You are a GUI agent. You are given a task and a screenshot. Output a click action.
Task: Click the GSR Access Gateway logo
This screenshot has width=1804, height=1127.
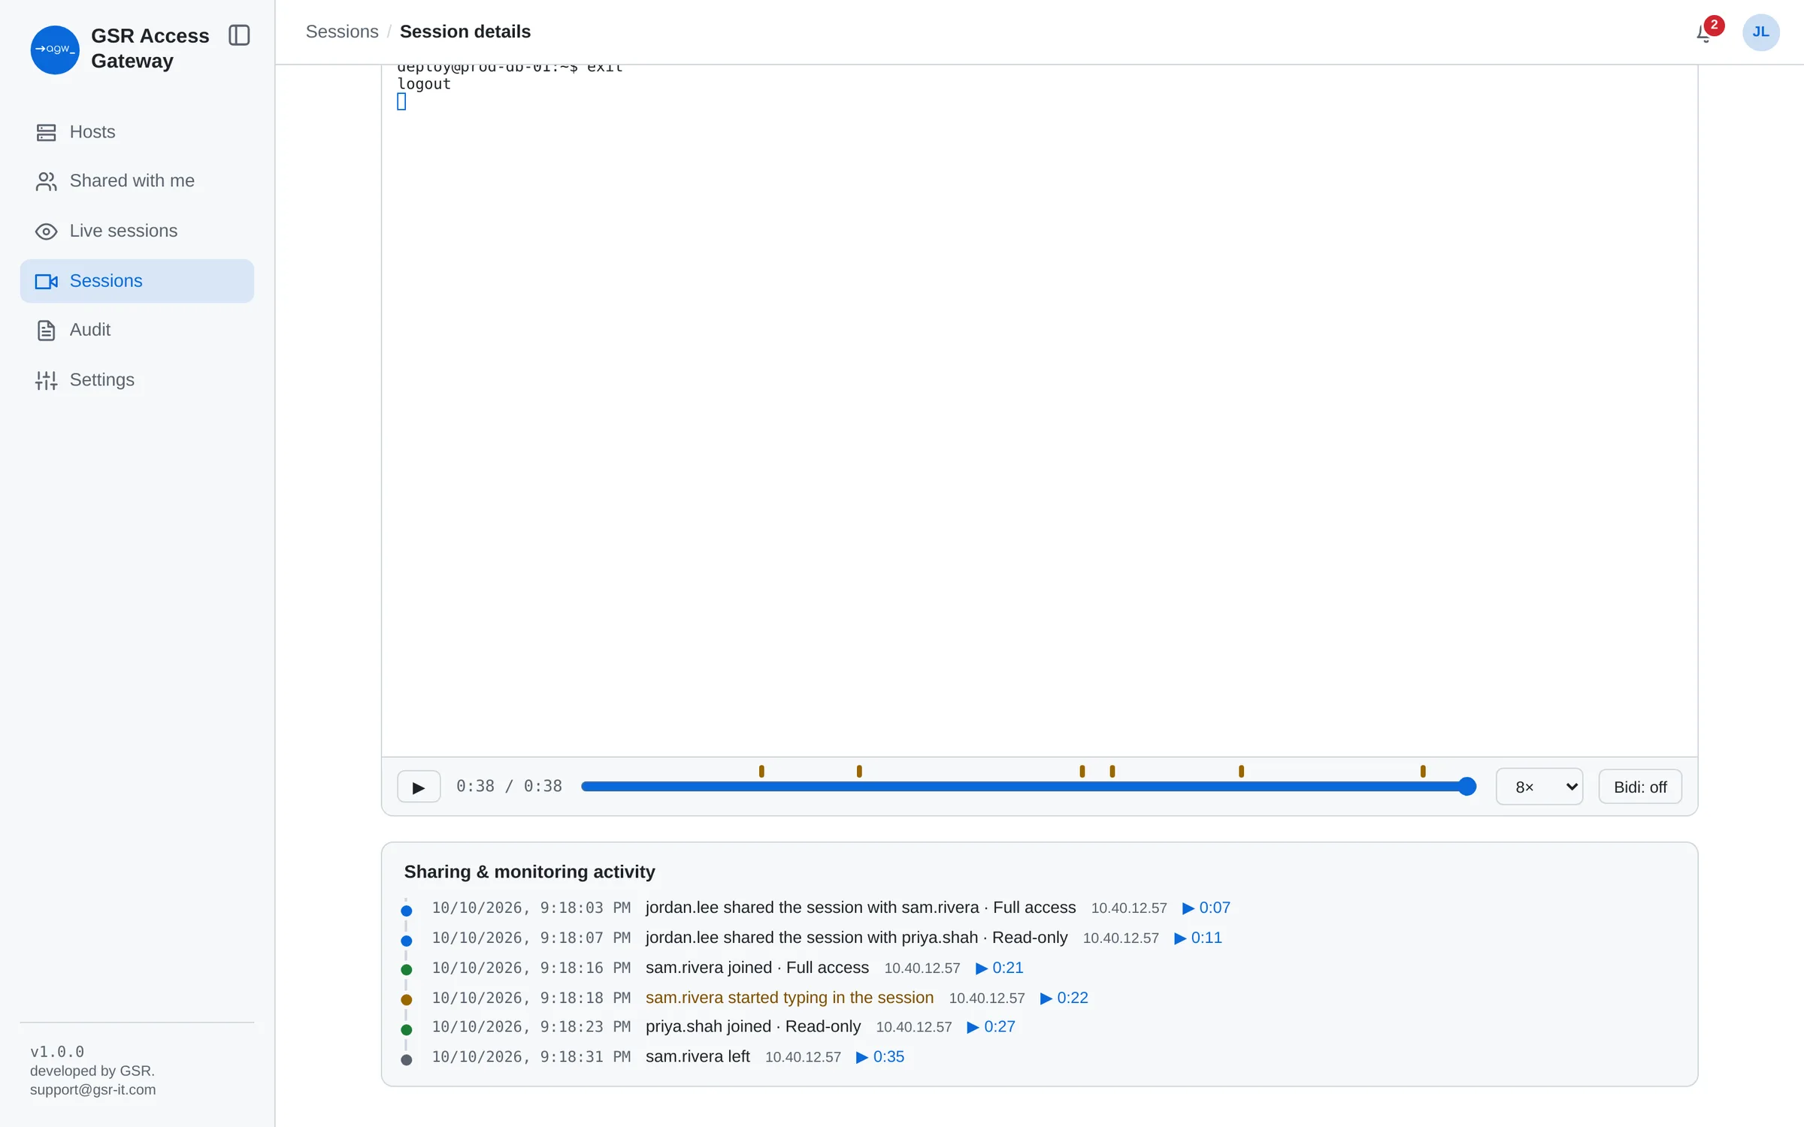point(55,50)
